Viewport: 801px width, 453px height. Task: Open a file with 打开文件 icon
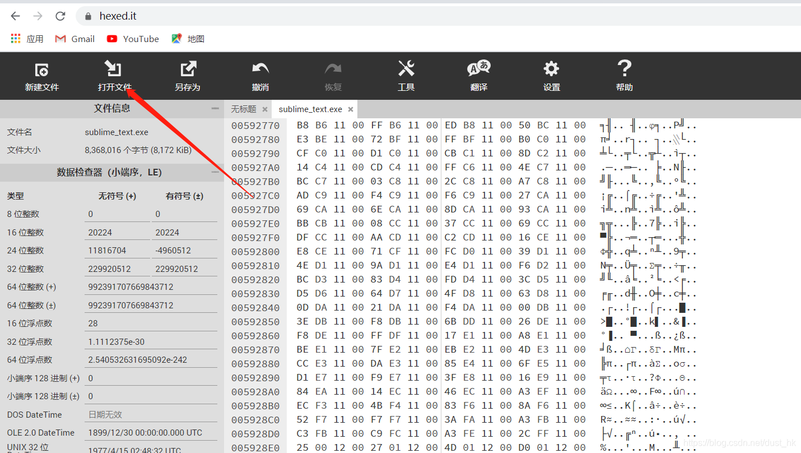click(x=114, y=69)
